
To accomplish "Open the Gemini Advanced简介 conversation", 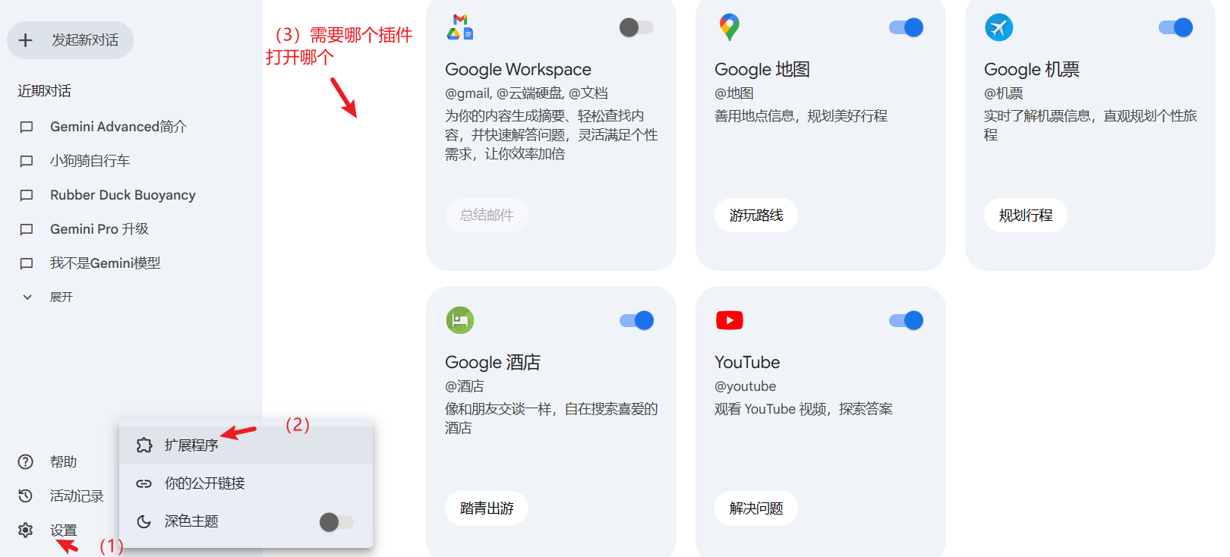I will pyautogui.click(x=118, y=127).
